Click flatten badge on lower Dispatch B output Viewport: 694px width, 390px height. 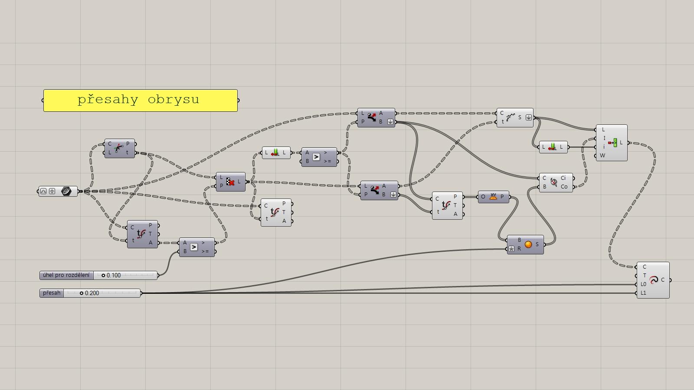pyautogui.click(x=393, y=195)
